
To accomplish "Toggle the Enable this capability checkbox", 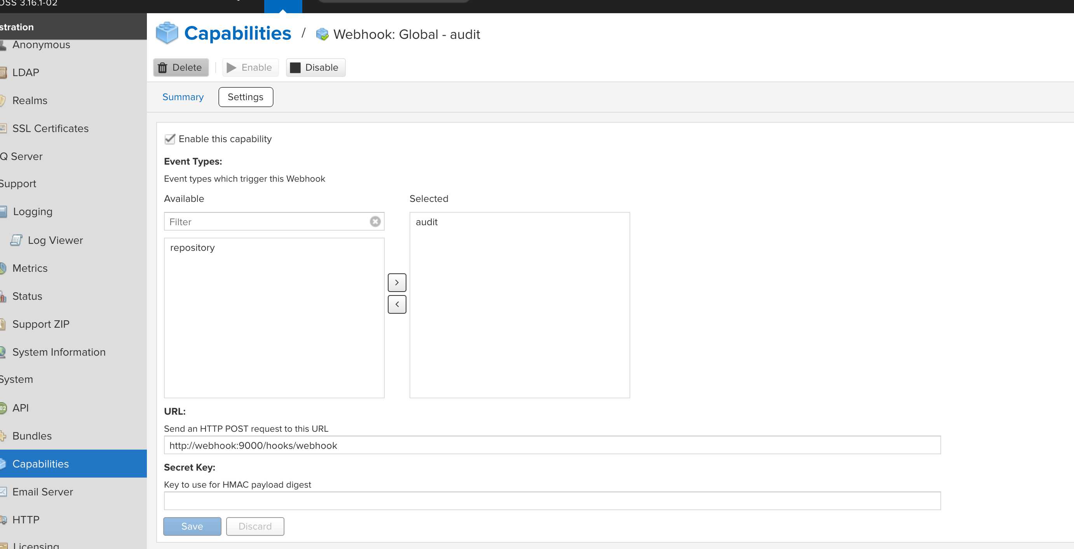I will point(169,139).
